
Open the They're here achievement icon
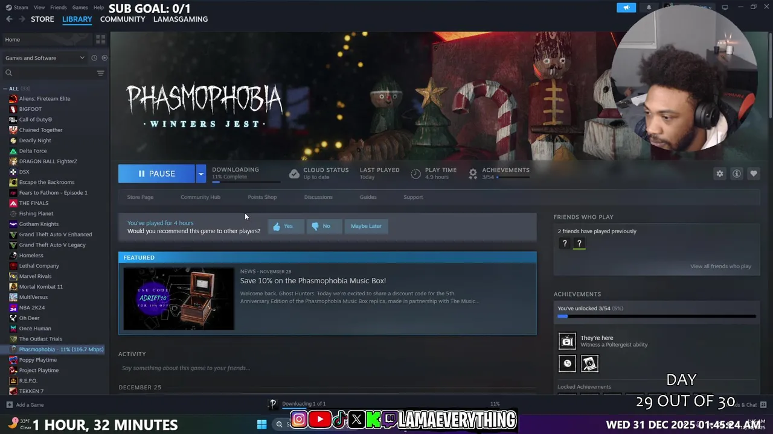[567, 341]
